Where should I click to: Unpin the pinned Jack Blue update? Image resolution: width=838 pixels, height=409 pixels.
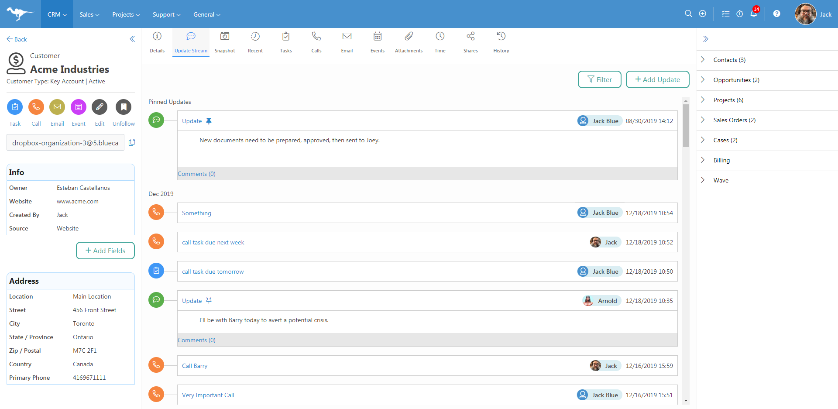pyautogui.click(x=209, y=121)
